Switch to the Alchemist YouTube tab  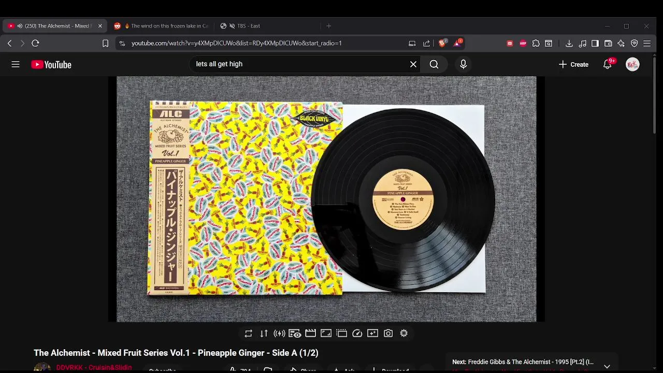pos(54,26)
